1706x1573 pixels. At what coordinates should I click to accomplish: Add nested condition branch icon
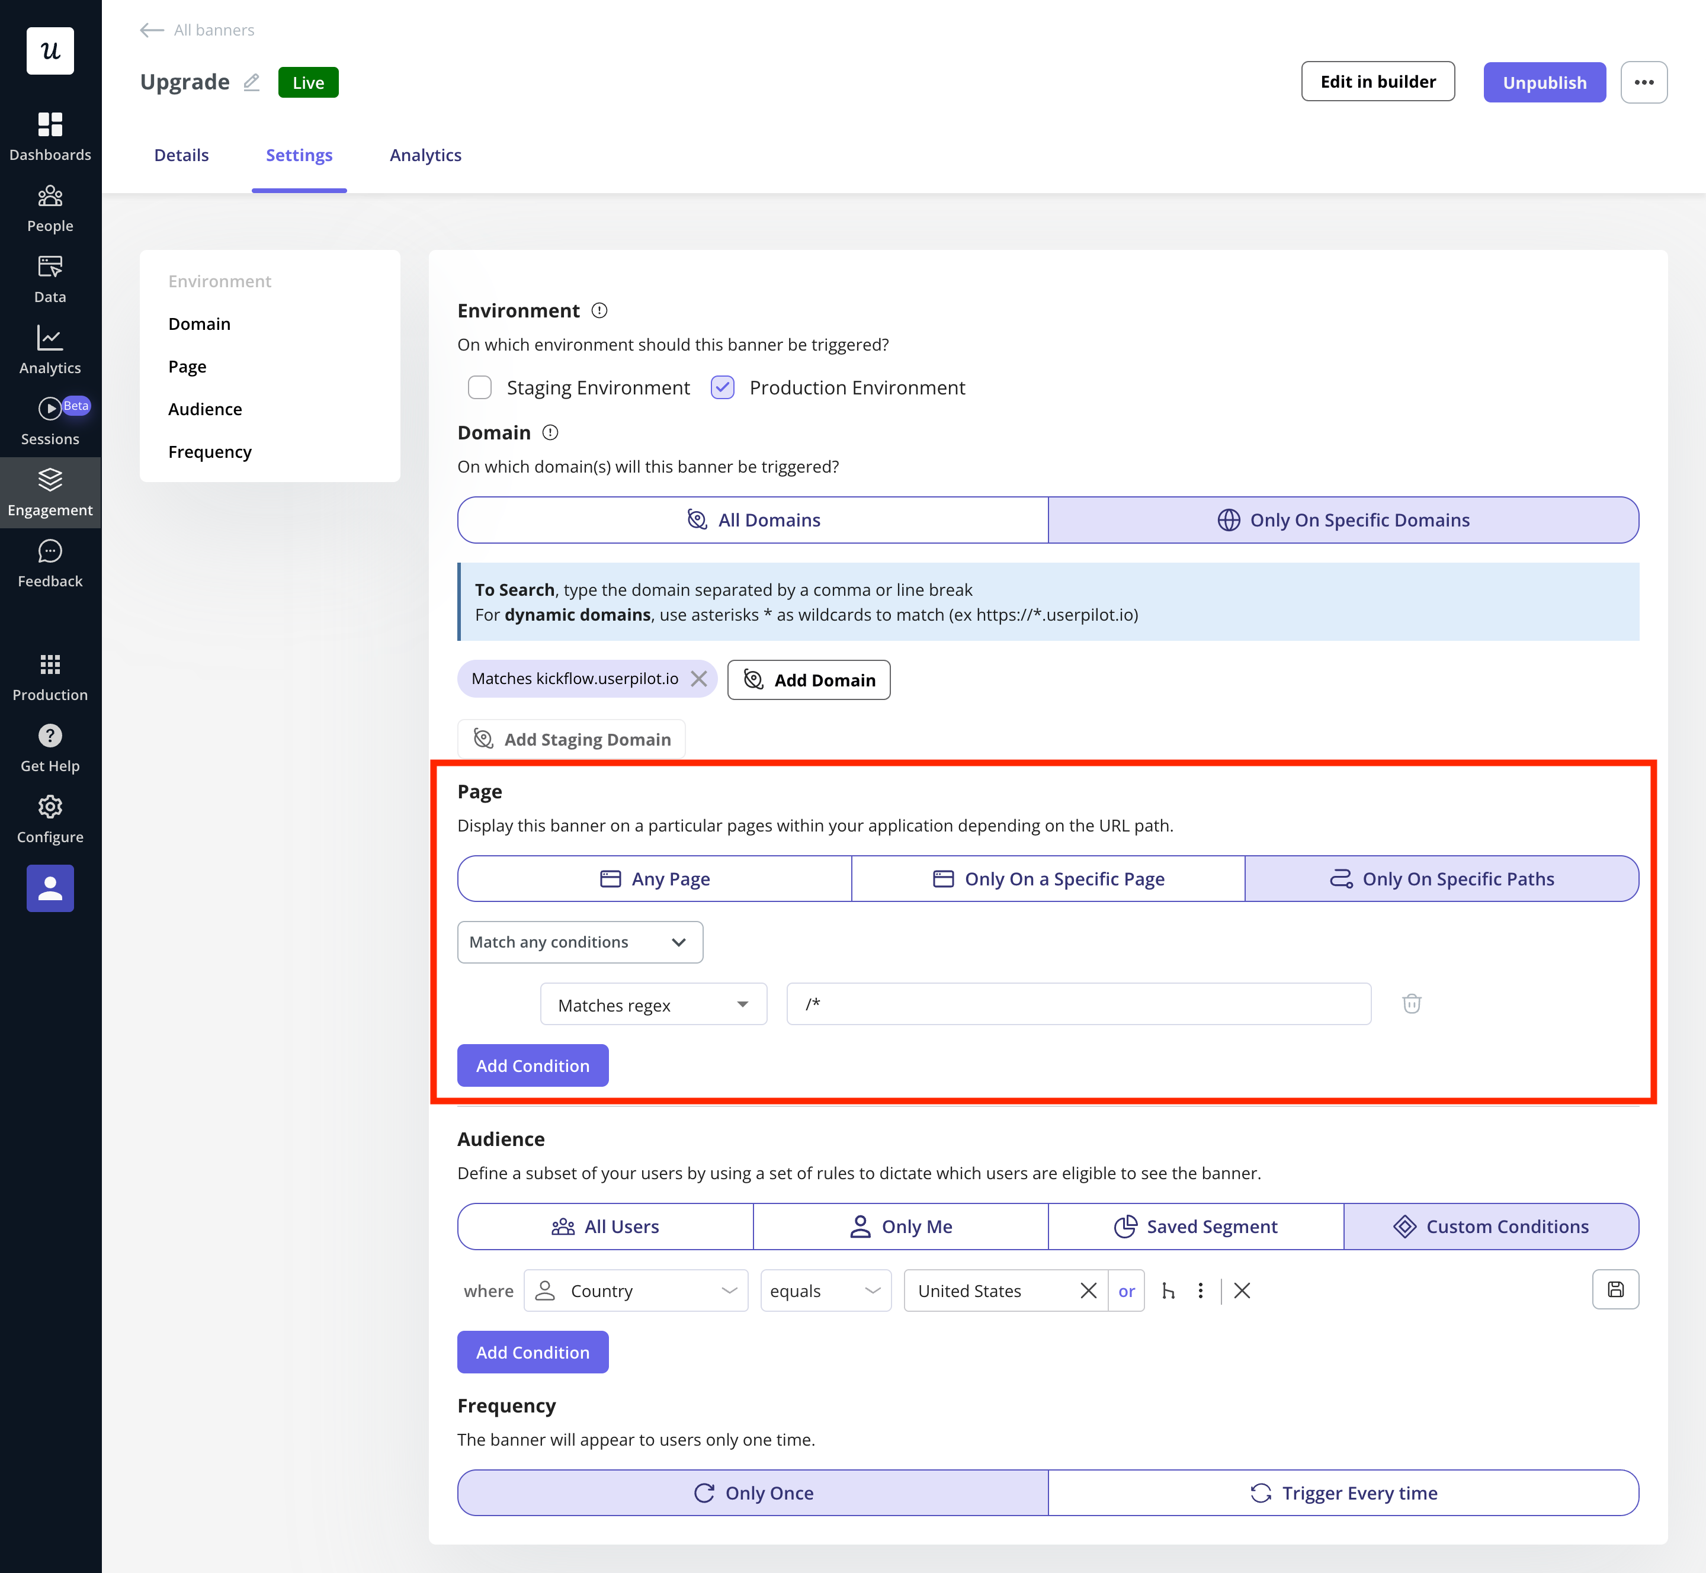pos(1168,1290)
